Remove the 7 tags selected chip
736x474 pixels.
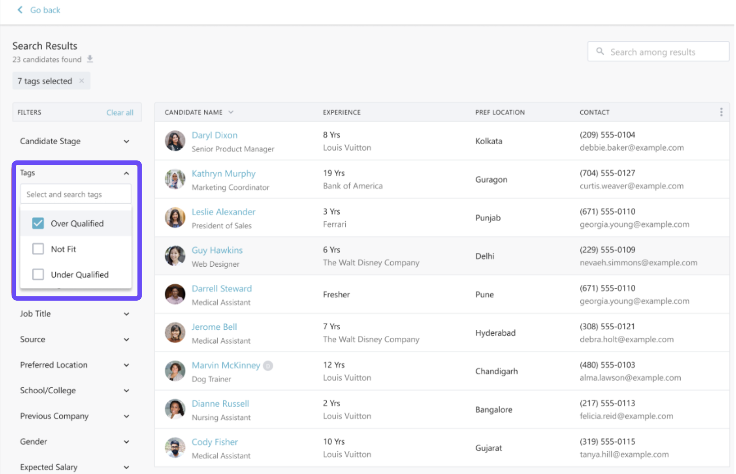point(82,81)
